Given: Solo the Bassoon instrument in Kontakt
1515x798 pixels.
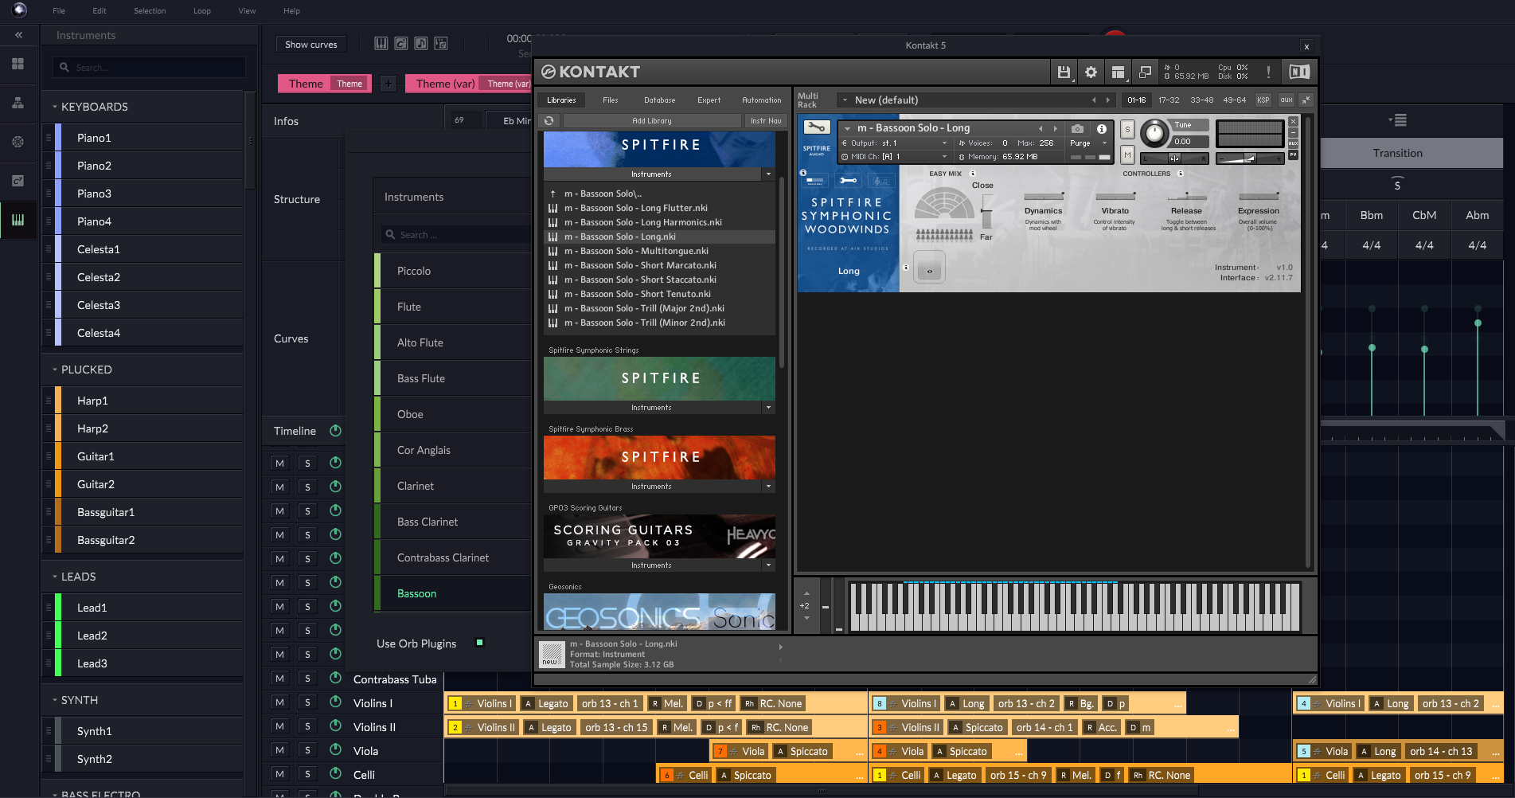Looking at the screenshot, I should point(1127,129).
